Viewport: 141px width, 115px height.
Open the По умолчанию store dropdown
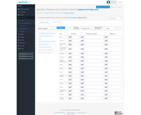pos(115,18)
